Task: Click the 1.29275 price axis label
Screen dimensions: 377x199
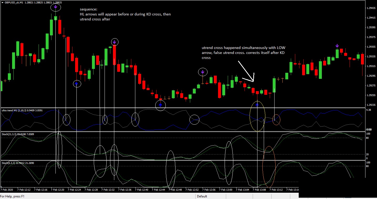Action: 371,86
